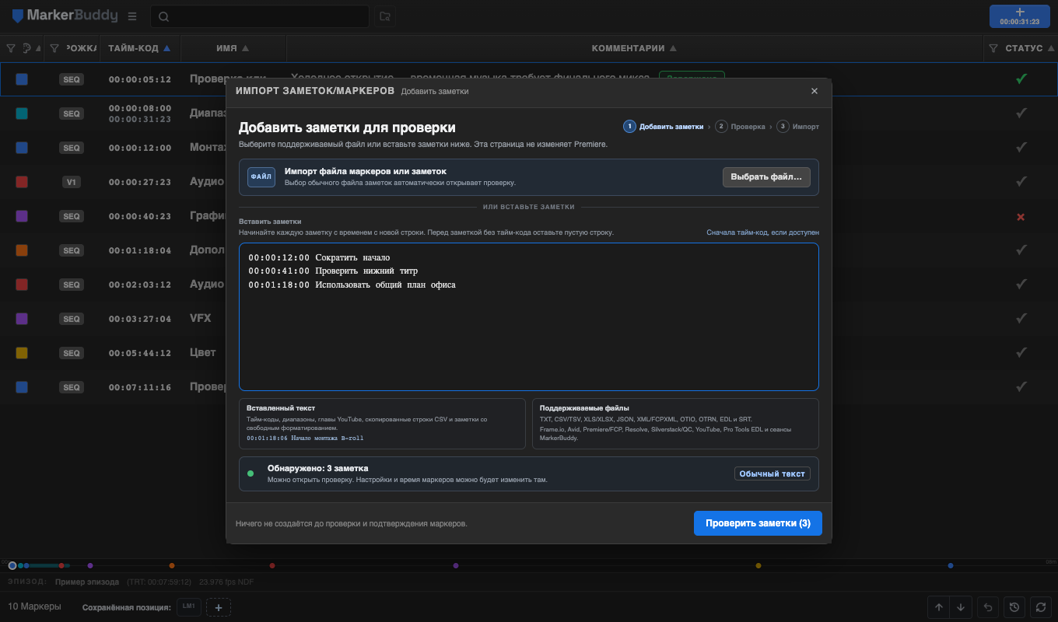Image resolution: width=1058 pixels, height=622 pixels.
Task: Click yellow color swatch of 00:05:44:12 row
Action: (22, 353)
